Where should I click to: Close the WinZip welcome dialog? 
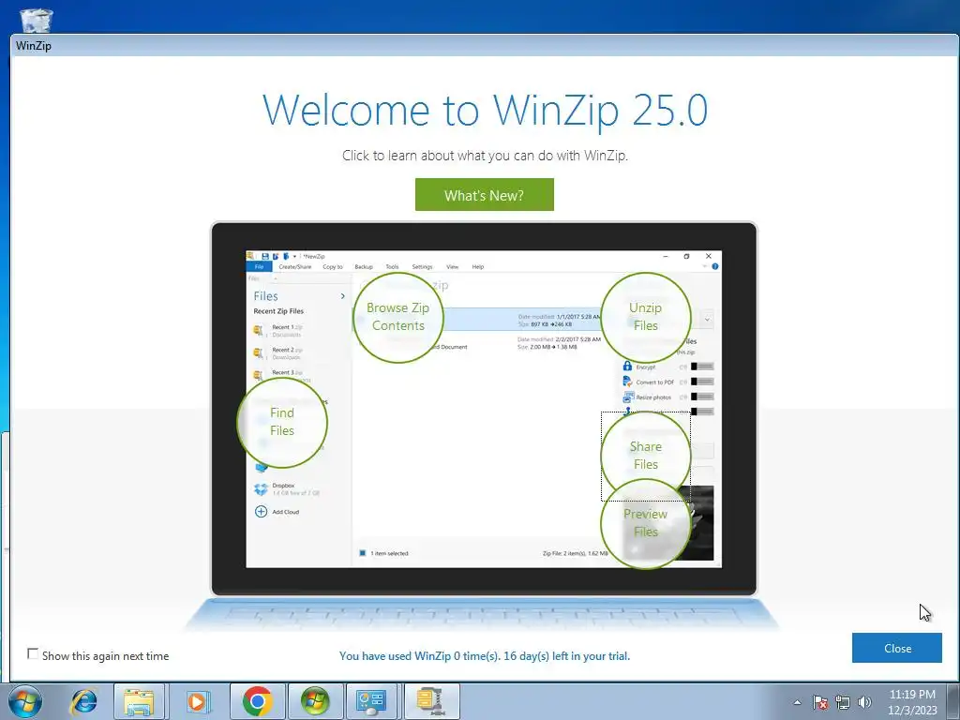click(897, 648)
